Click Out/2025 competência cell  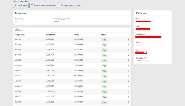(x=18, y=76)
